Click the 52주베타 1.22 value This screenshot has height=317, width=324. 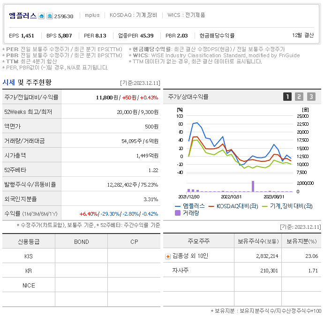(153, 170)
